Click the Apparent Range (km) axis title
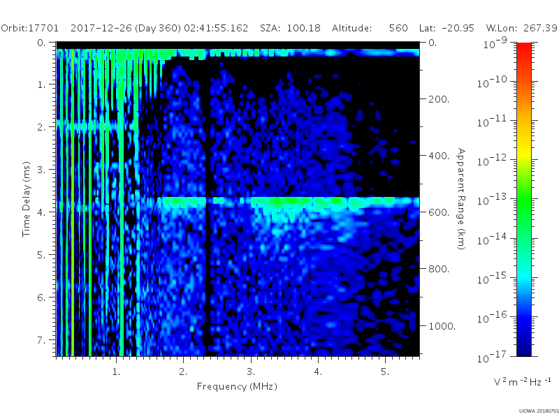 click(x=461, y=199)
